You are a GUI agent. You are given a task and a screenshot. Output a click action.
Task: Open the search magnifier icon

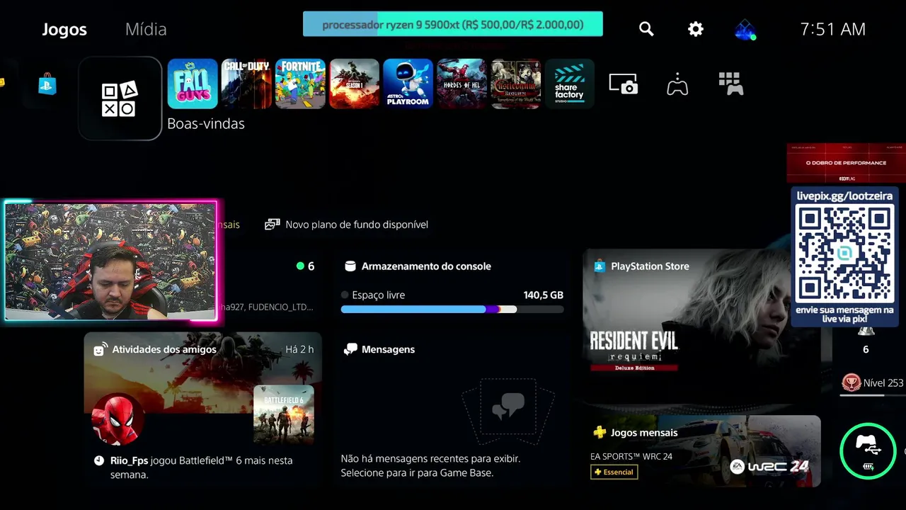click(x=646, y=29)
